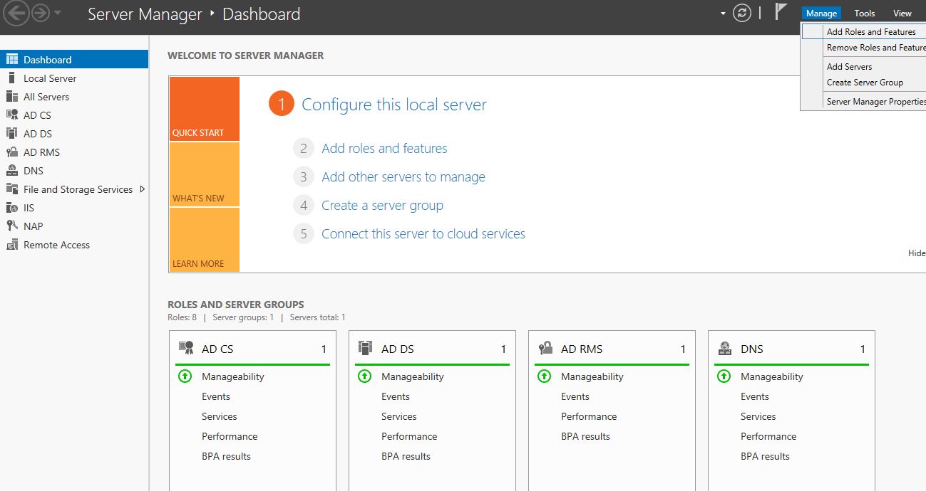Open Server Manager Properties menu entry

click(x=864, y=102)
